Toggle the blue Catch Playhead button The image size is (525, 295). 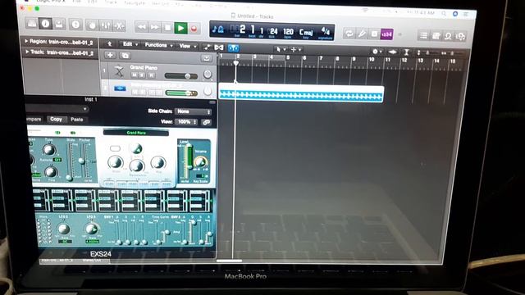pyautogui.click(x=233, y=48)
